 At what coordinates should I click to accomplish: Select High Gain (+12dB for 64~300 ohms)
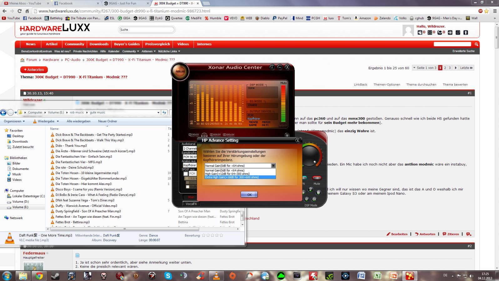pyautogui.click(x=240, y=174)
